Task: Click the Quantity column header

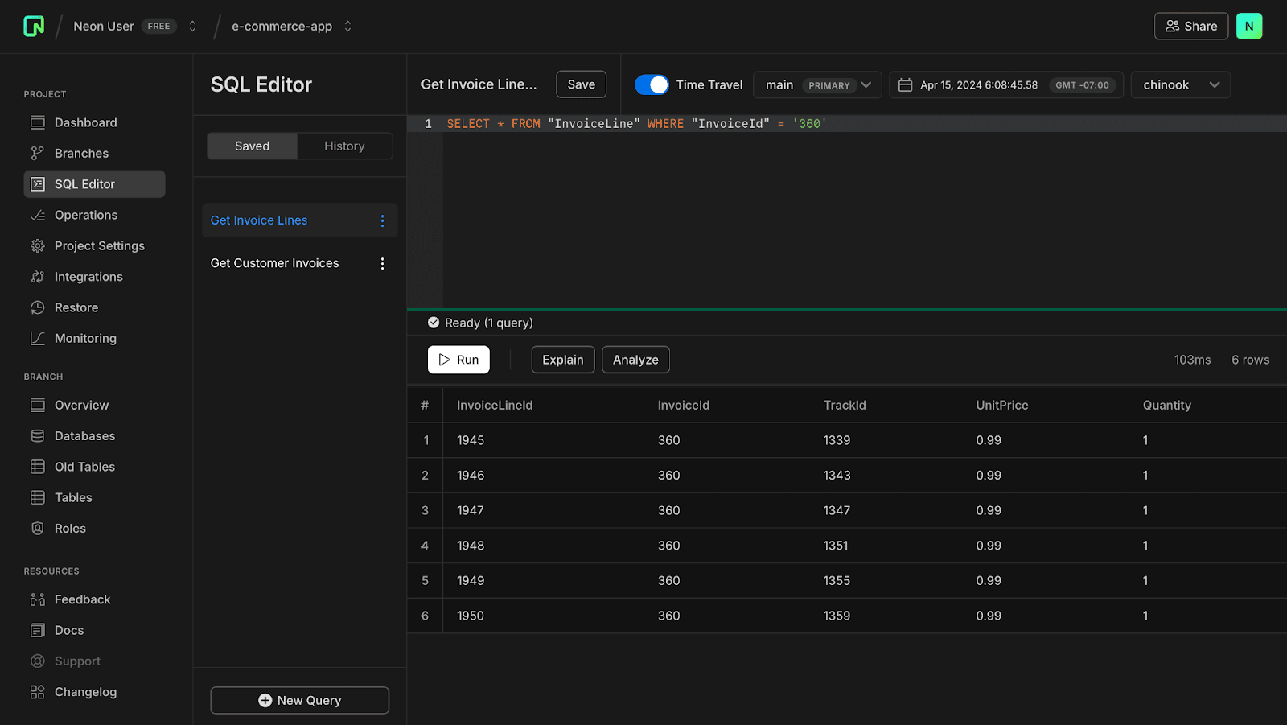Action: coord(1167,406)
